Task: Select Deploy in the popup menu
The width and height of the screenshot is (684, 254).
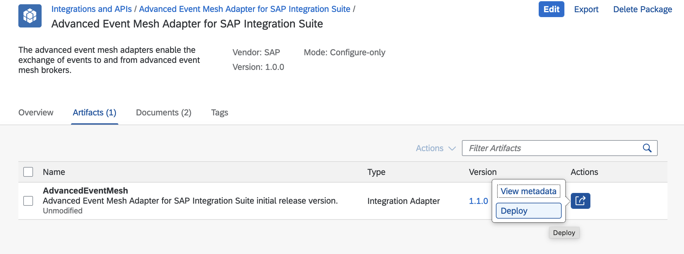Action: (529, 211)
